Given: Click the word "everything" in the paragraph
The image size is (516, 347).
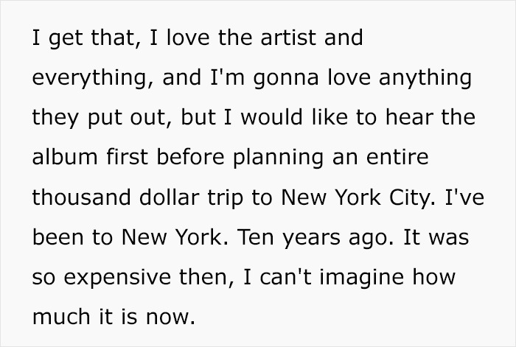Looking at the screenshot, I should [91, 78].
